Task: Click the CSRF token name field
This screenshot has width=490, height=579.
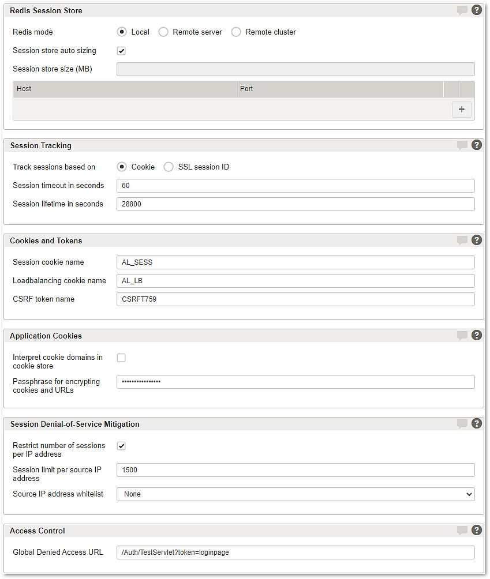Action: click(x=296, y=299)
